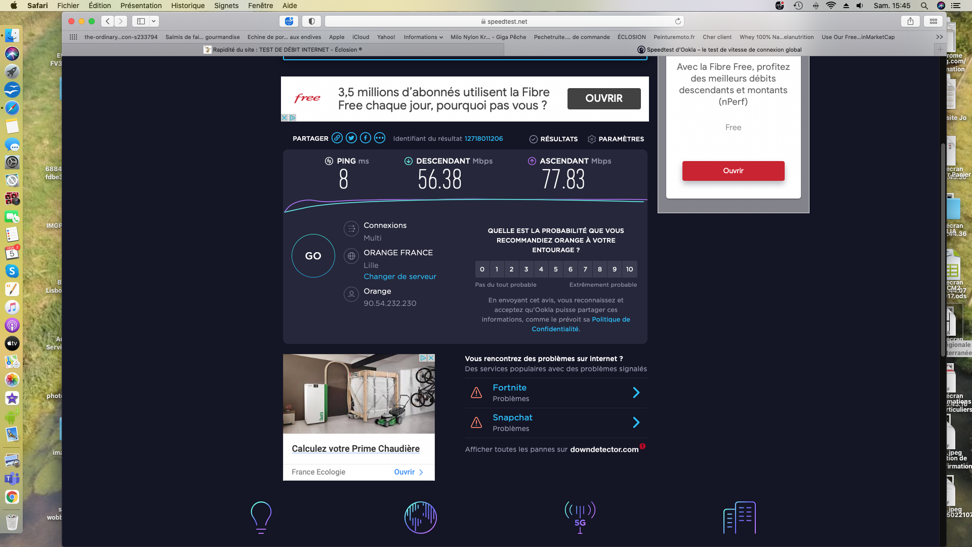Screen dimensions: 972x547
Task: Open the iCloud bookmark
Action: (361, 37)
